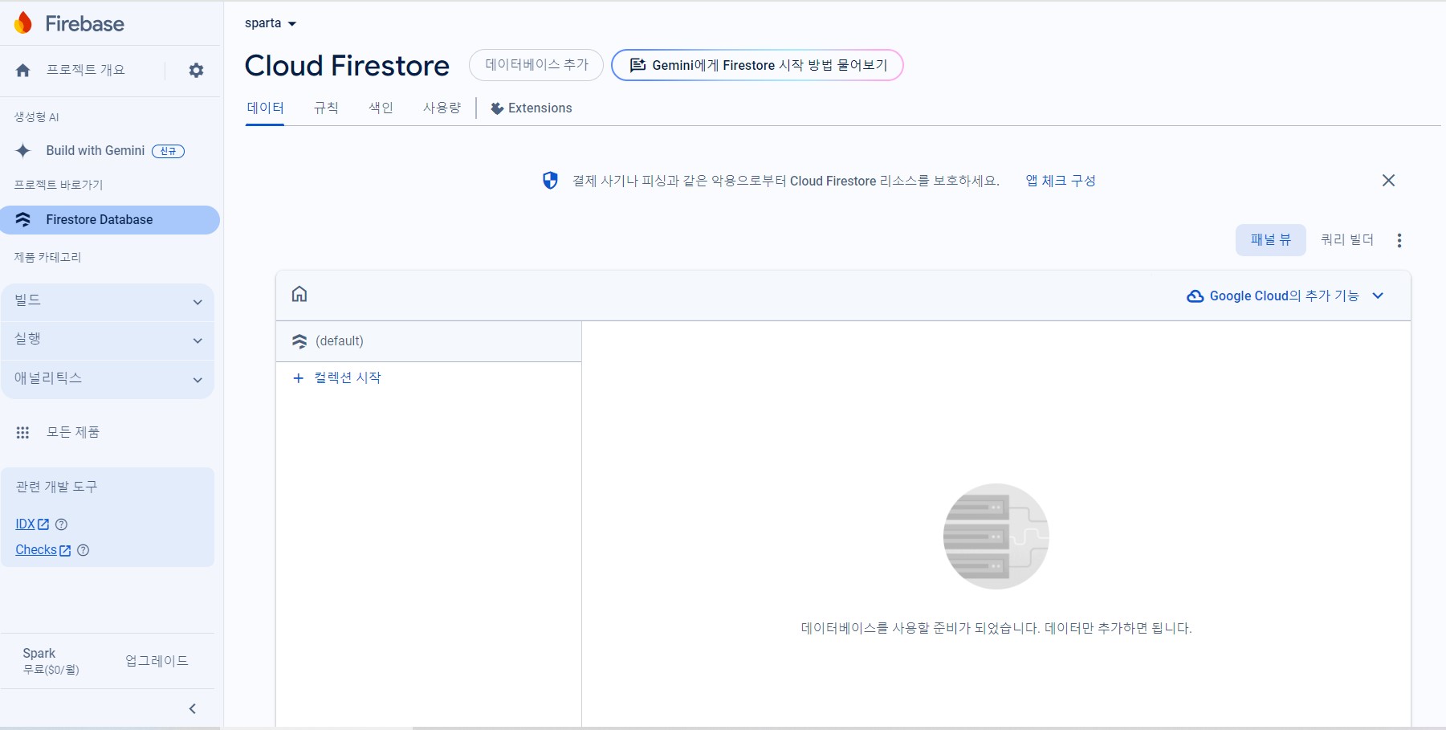Click the 프로젝트 바로가기 section label

tap(59, 185)
